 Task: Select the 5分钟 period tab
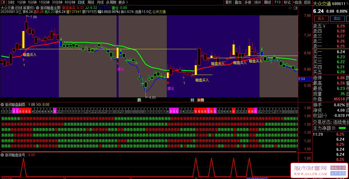(x=32, y=2)
